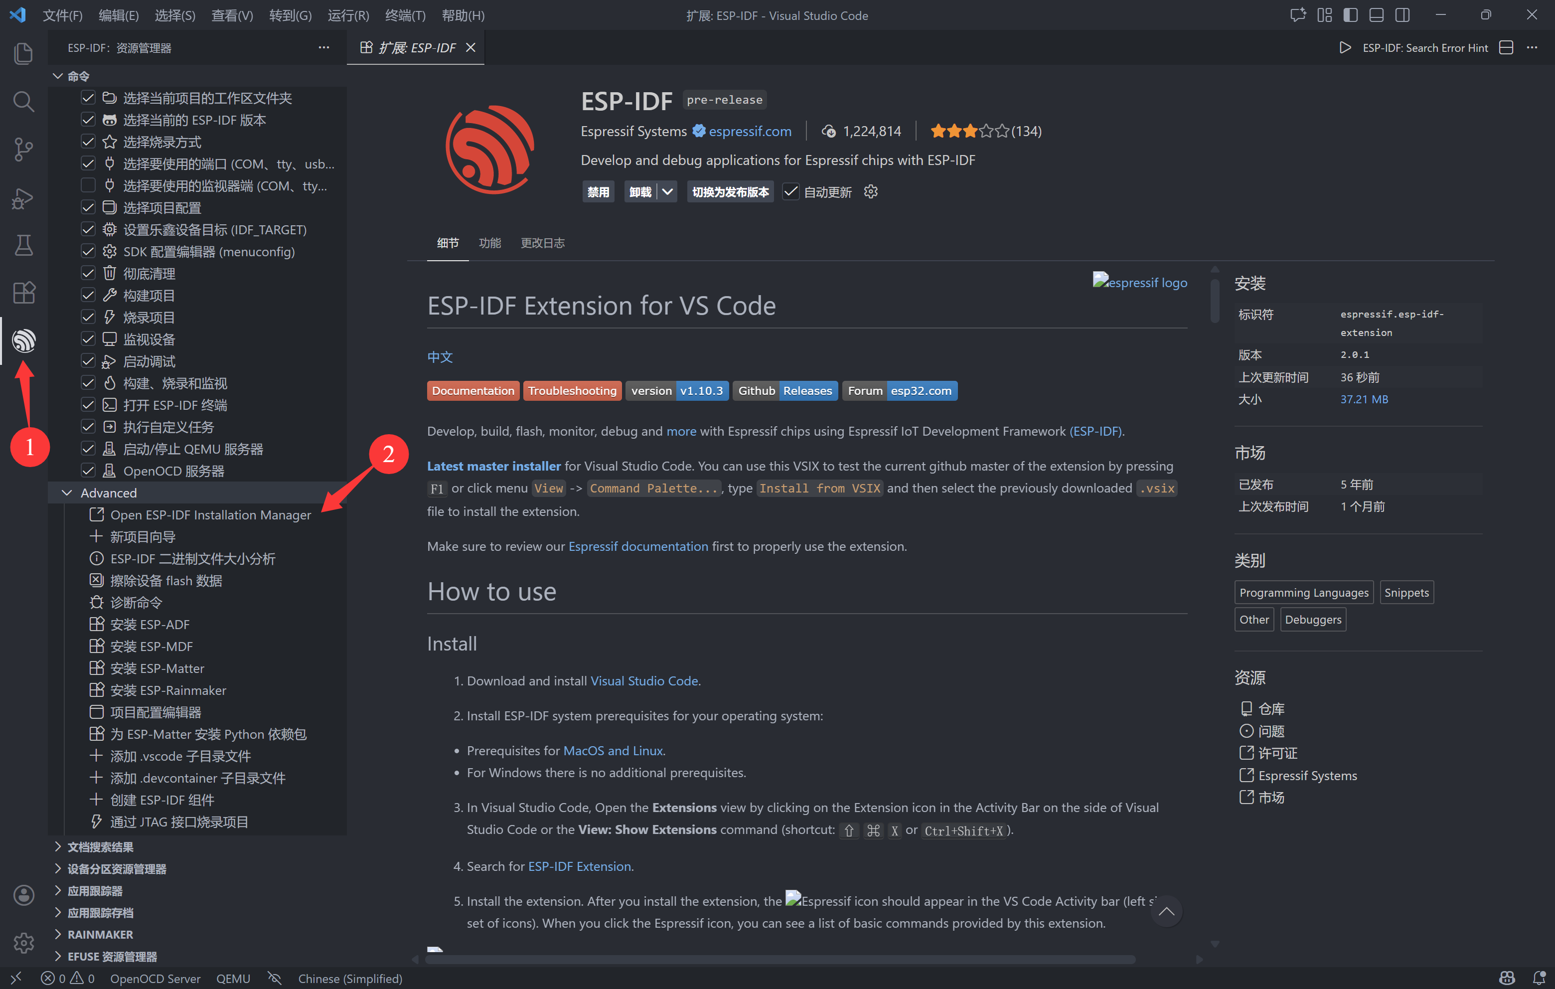Open the 查看(V) menu
Viewport: 1555px width, 989px height.
[x=232, y=15]
